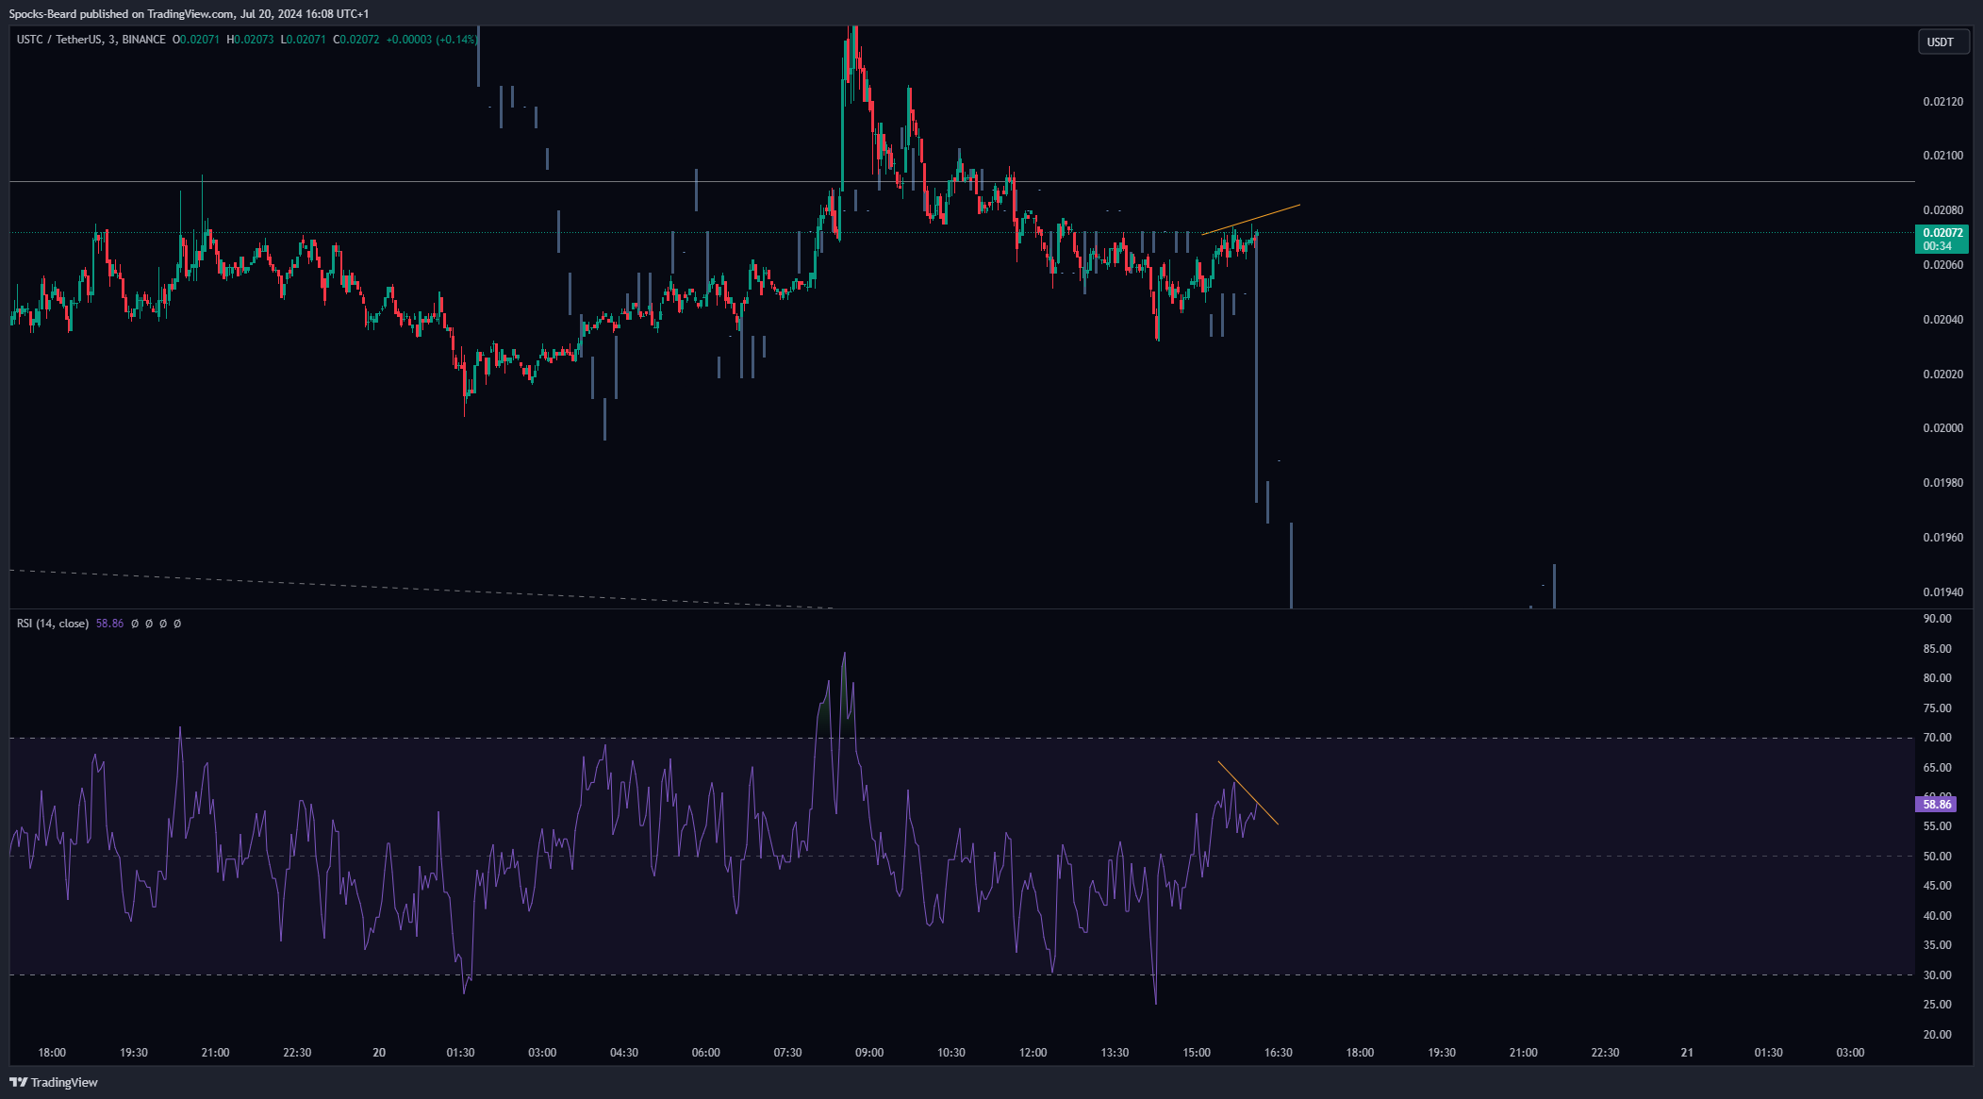Click the 0.01980 price axis label
The image size is (1983, 1099).
point(1942,483)
